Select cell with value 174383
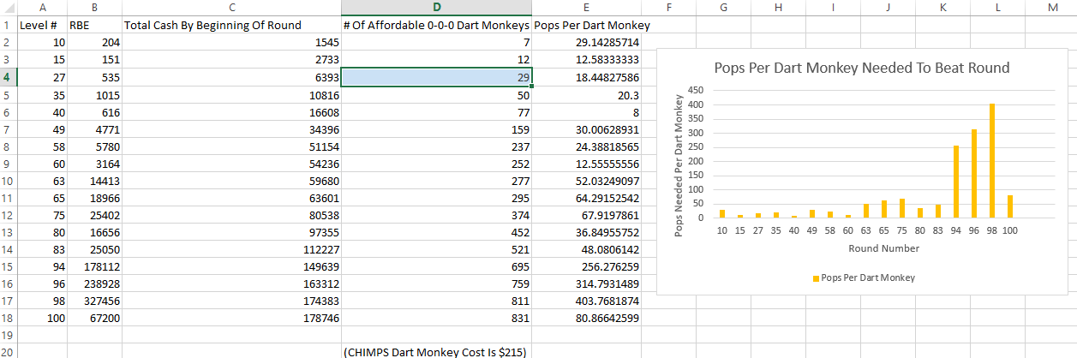This screenshot has width=1077, height=358. point(231,299)
